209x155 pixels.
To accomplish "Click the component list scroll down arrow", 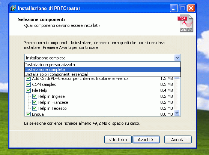I will 177,113.
